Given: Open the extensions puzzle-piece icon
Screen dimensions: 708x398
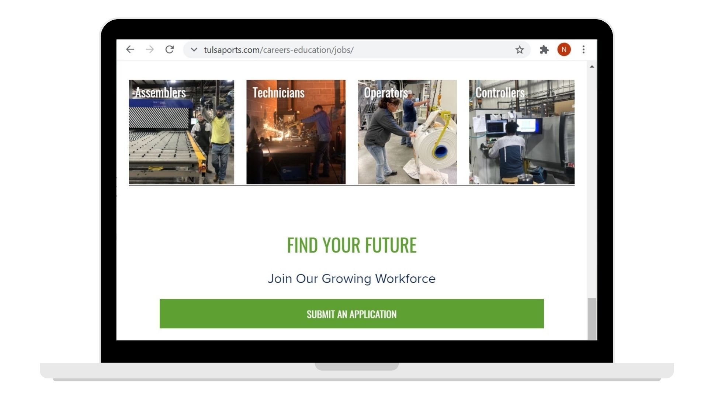Looking at the screenshot, I should point(544,50).
